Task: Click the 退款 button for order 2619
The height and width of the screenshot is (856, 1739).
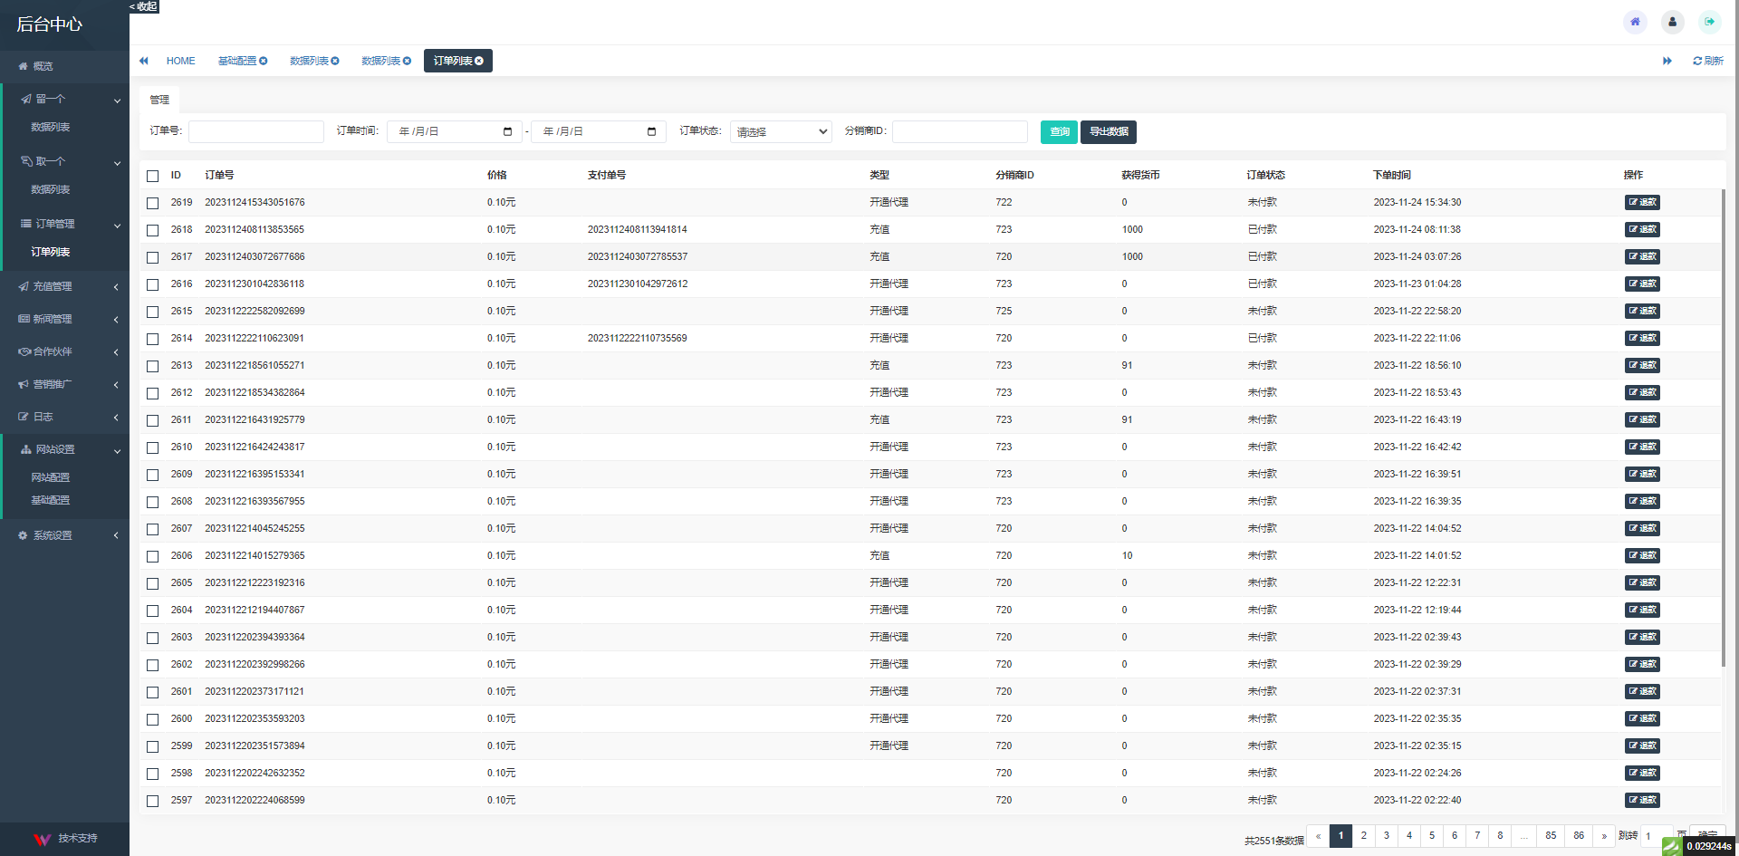Action: (1641, 203)
